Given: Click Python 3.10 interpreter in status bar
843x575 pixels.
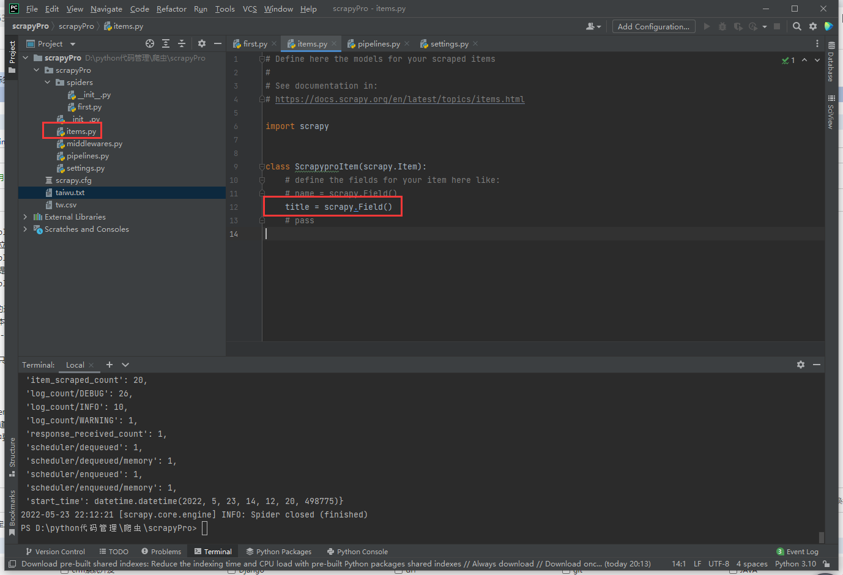Looking at the screenshot, I should (x=795, y=564).
